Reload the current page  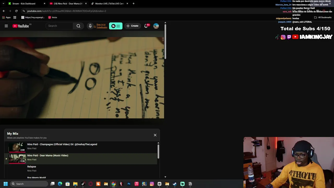[x=16, y=11]
